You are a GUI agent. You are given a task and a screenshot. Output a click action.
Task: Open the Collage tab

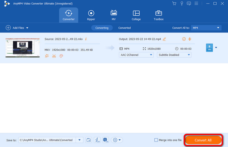point(136,15)
